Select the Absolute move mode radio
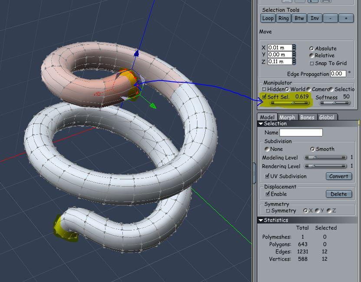361x282 pixels. coord(312,49)
